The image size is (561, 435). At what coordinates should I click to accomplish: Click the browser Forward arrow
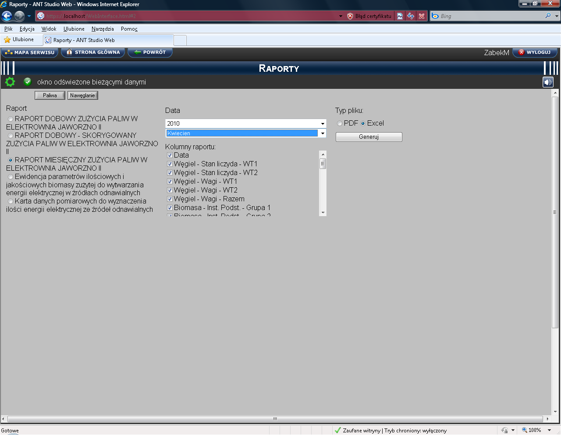point(19,16)
